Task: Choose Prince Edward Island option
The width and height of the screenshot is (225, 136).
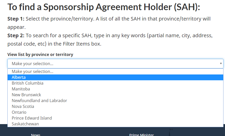Action: (x=32, y=118)
